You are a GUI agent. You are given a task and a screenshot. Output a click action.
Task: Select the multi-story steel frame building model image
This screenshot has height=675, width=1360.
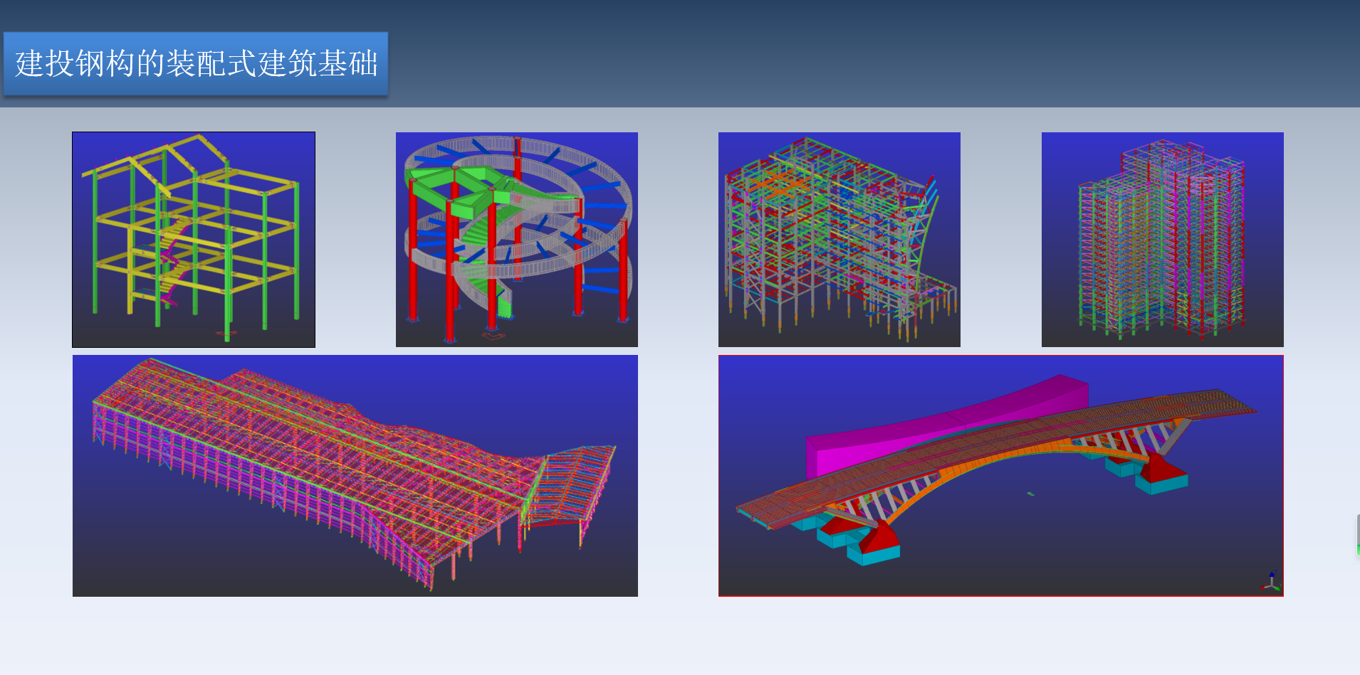coord(839,240)
